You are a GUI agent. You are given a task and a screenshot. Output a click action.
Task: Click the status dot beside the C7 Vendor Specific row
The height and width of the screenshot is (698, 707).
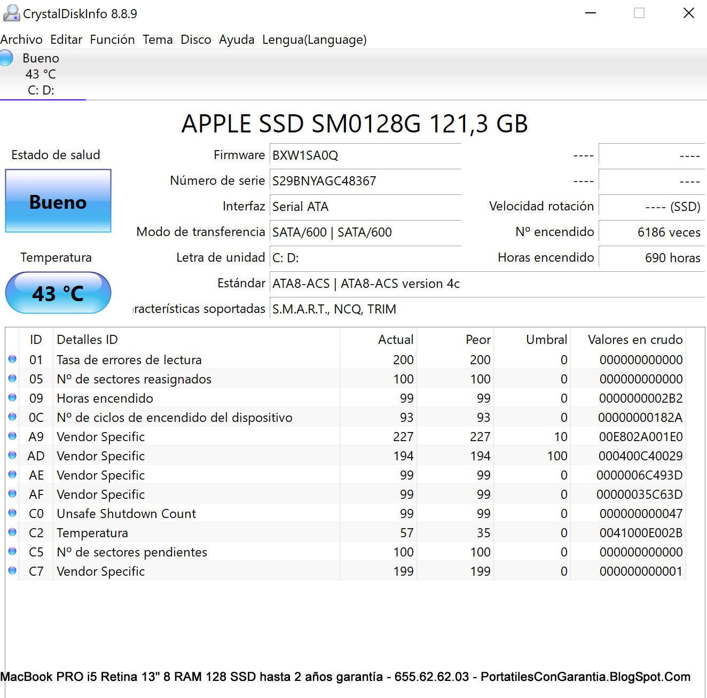12,570
